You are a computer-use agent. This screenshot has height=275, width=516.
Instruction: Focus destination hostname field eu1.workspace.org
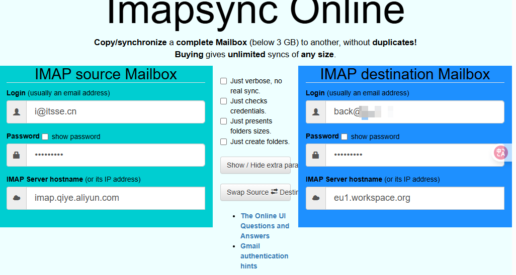click(414, 198)
